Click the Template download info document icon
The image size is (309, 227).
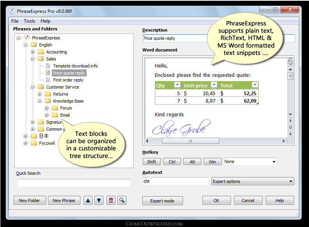48,66
